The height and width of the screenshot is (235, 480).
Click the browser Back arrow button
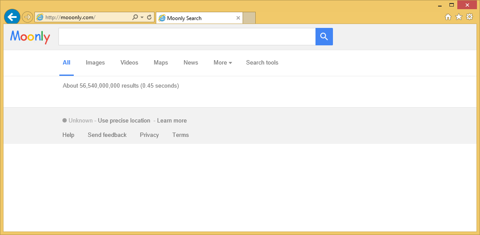(12, 17)
